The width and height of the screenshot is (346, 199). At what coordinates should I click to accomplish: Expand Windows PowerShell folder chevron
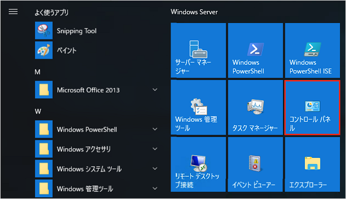(x=155, y=129)
